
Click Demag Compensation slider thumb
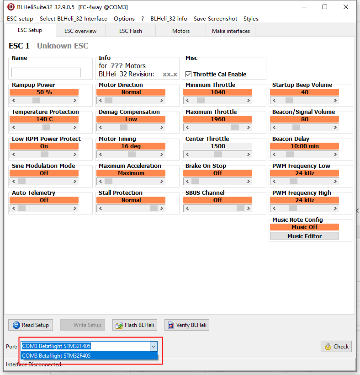coord(123,128)
